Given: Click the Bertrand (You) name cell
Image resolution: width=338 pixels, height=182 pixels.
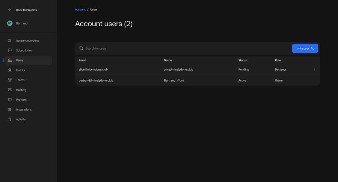Looking at the screenshot, I should (x=174, y=80).
